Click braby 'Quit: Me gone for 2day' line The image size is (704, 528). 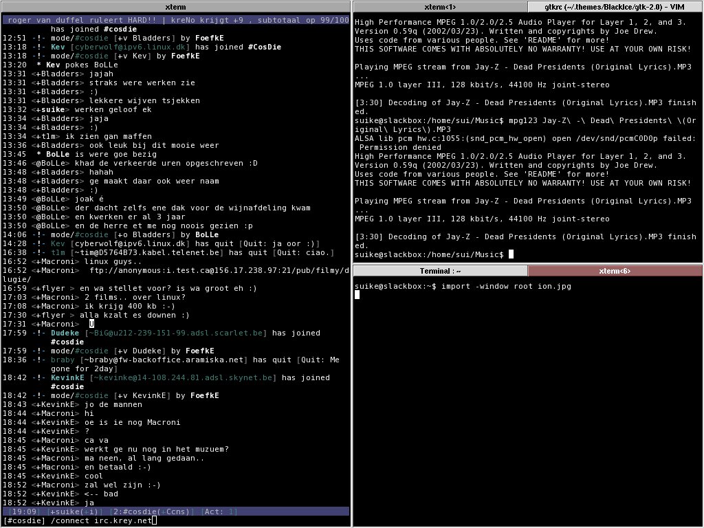pyautogui.click(x=171, y=364)
